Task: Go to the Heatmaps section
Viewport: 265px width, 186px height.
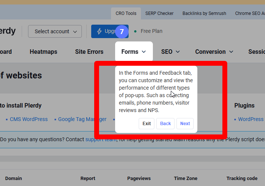Action: (43, 52)
